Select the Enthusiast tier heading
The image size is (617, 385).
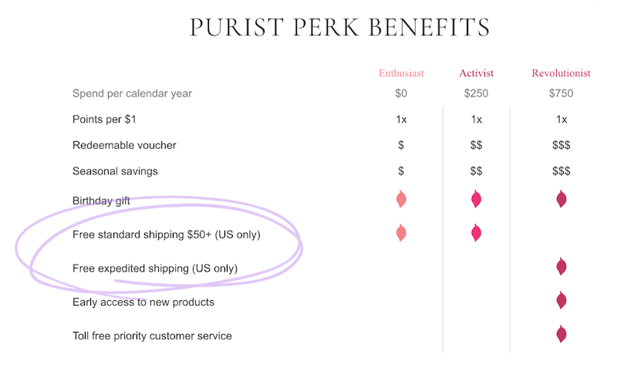point(401,73)
